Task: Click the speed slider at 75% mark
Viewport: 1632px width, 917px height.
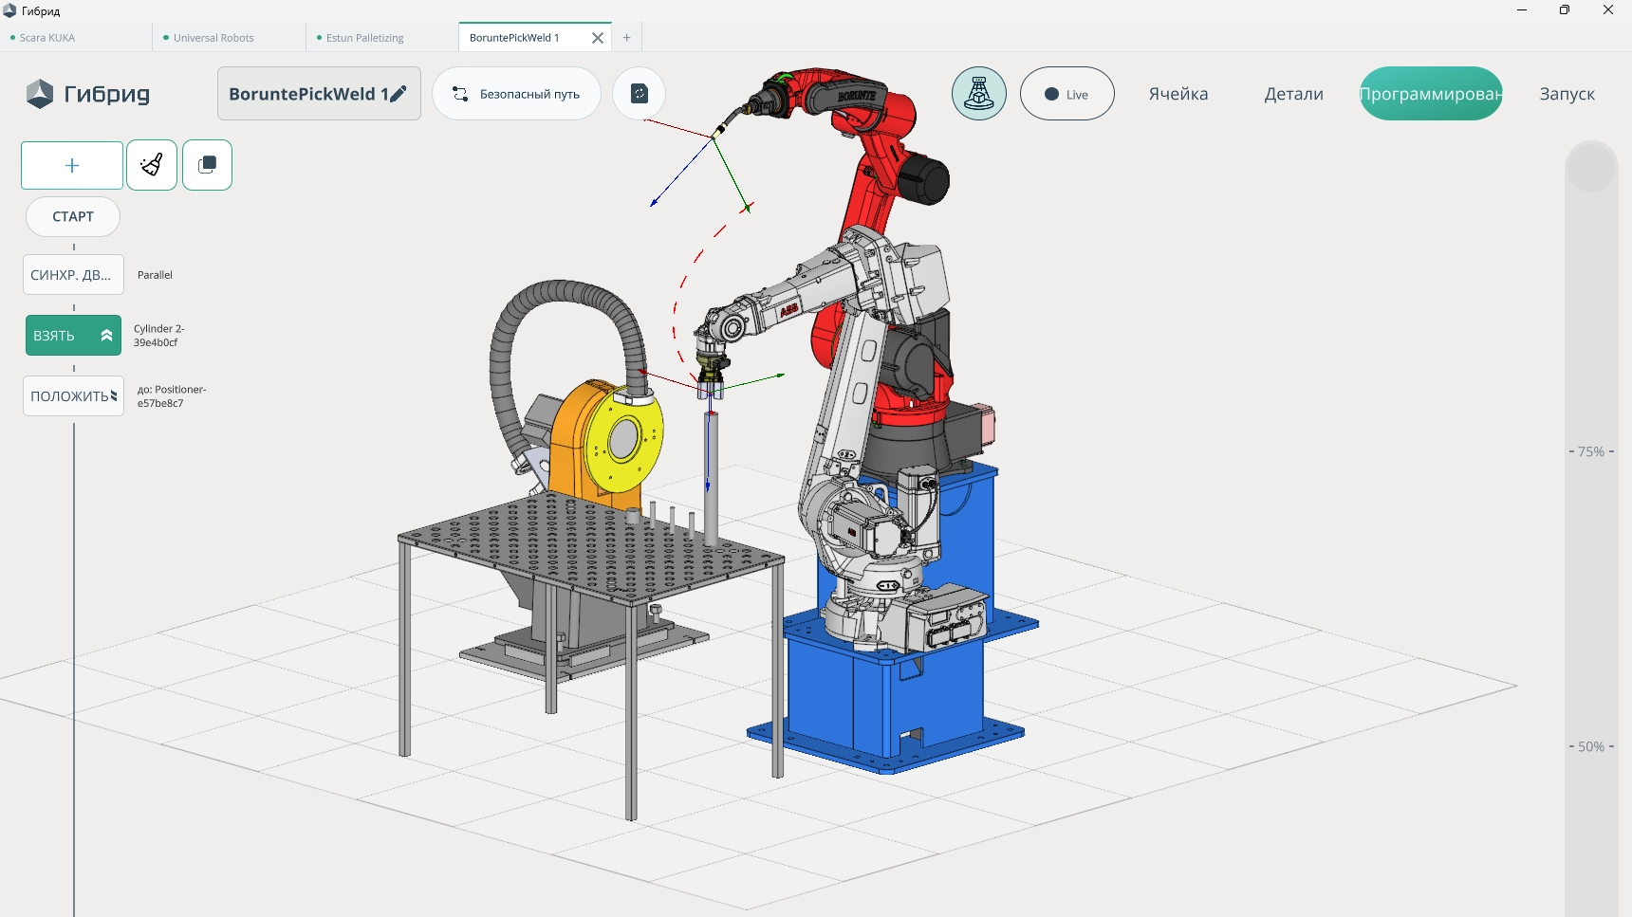Action: click(1591, 452)
